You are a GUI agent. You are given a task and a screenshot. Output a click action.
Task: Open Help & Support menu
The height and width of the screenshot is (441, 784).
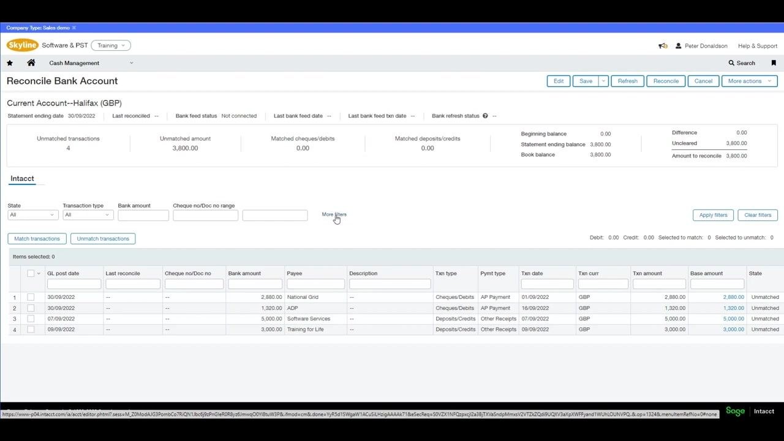(758, 46)
